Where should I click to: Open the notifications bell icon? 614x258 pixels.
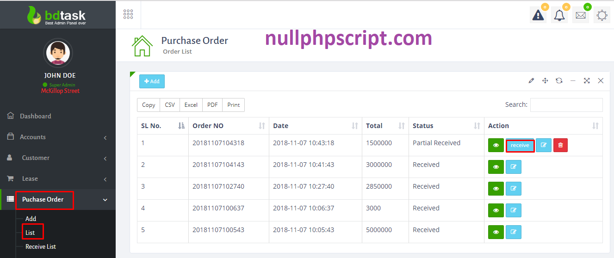tap(559, 15)
